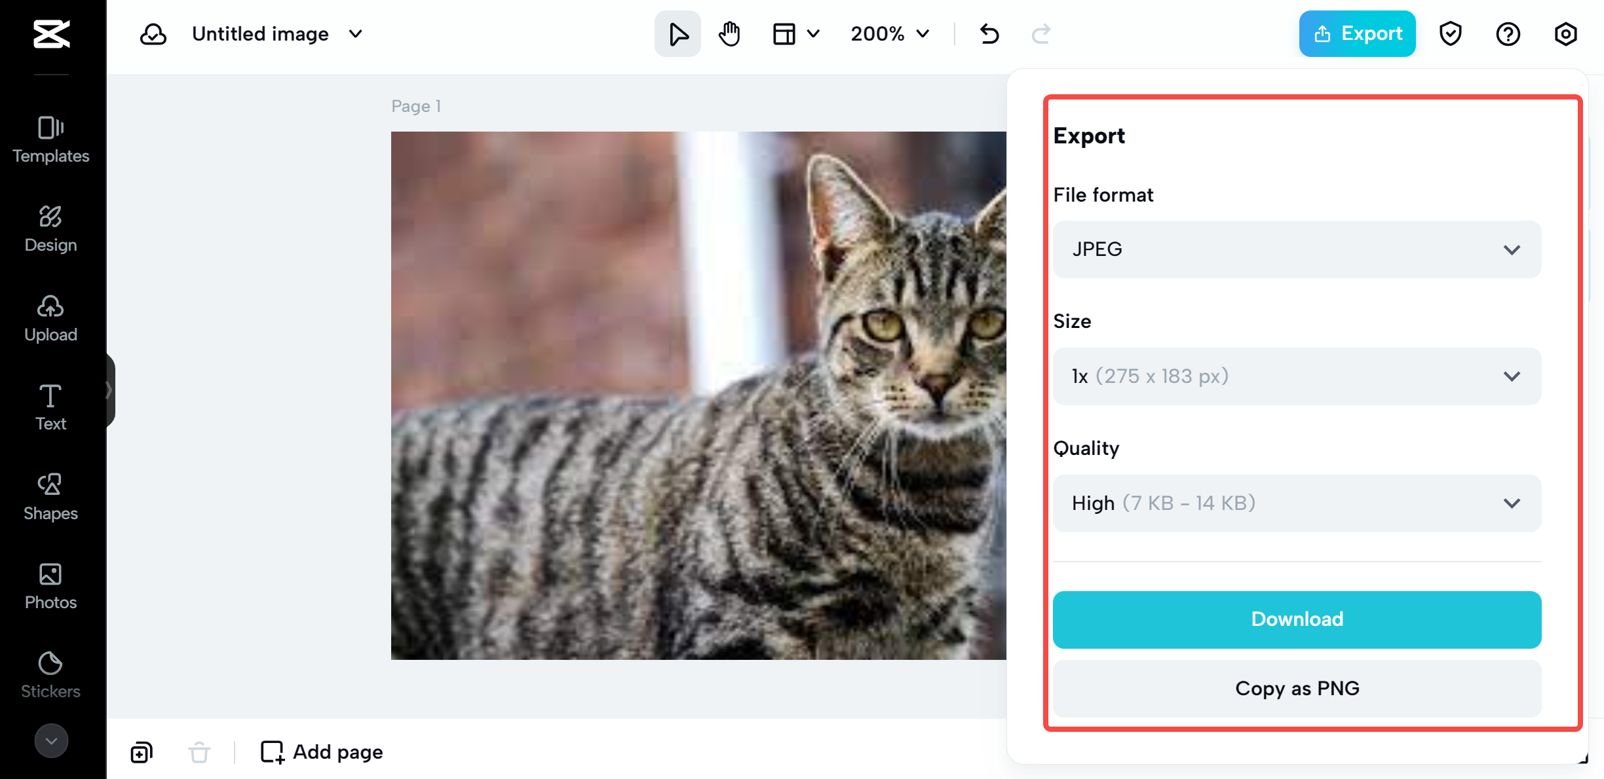
Task: Open the File format JPEG dropdown
Action: (1297, 249)
